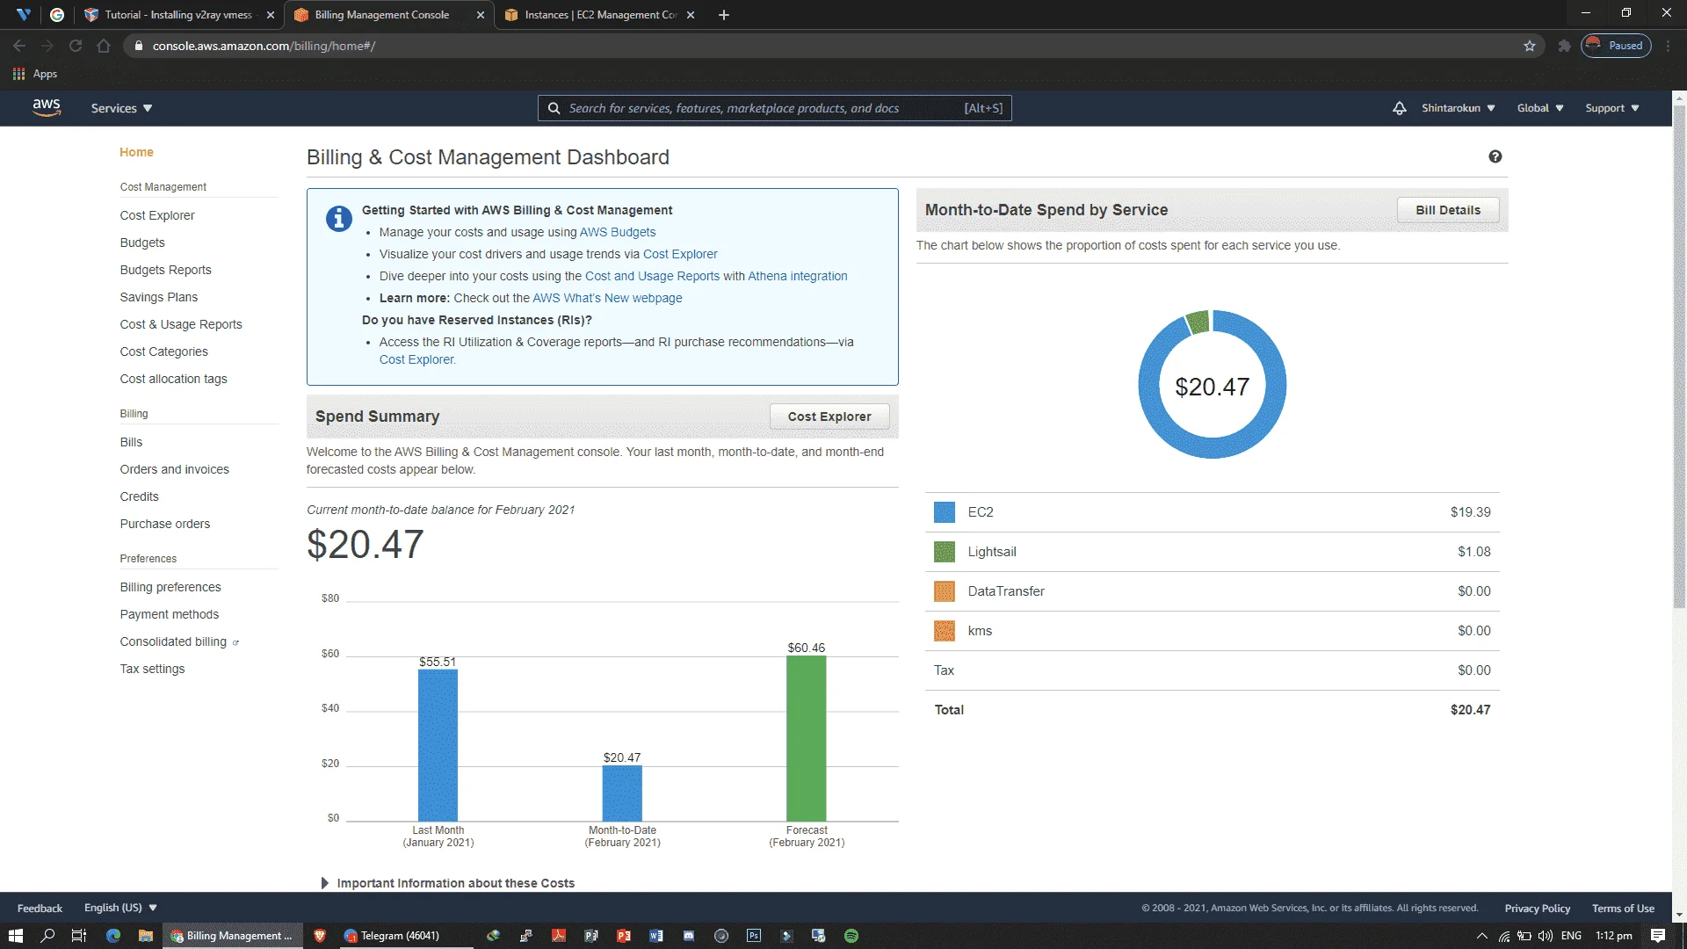Viewport: 1687px width, 949px height.
Task: Open the Windows action center icon
Action: [1658, 936]
